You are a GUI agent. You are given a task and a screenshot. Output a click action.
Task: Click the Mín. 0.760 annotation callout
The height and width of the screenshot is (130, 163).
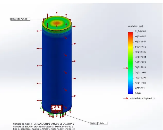[99, 124]
